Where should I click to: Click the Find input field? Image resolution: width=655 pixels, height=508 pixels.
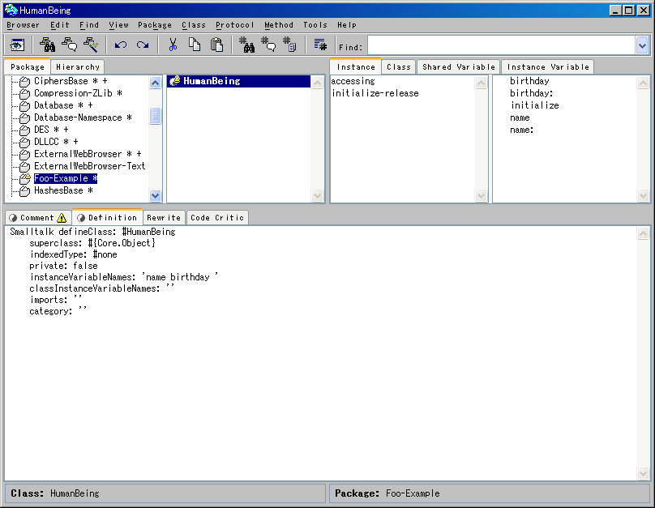[x=502, y=45]
